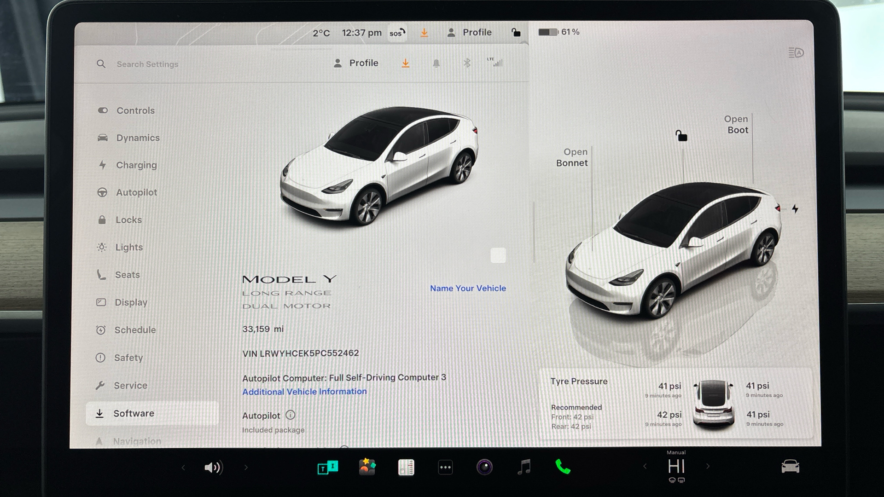Screen dimensions: 884x497
Task: Open the music note media app
Action: [524, 467]
